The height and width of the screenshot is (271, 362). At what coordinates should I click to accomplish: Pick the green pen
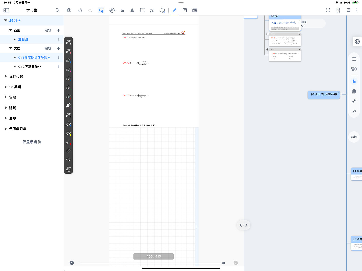pyautogui.click(x=68, y=87)
